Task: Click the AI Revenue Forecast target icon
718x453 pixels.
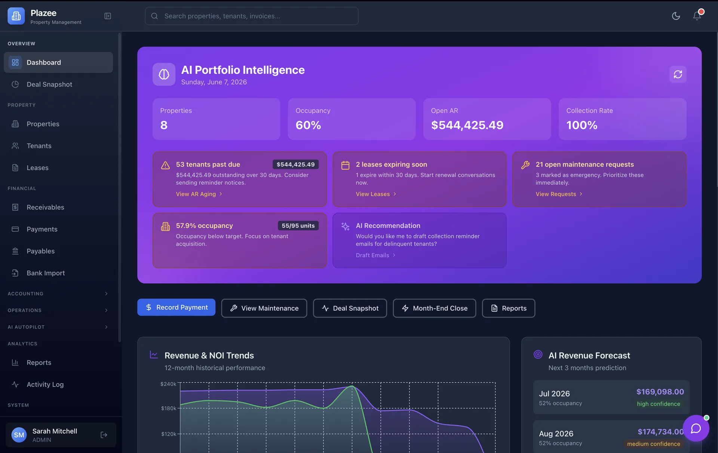Action: coord(538,354)
